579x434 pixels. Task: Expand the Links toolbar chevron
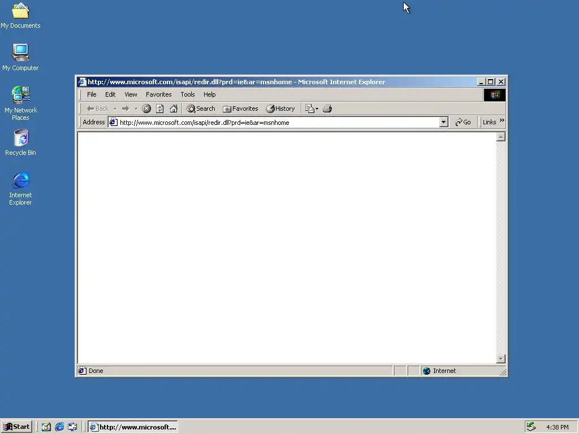pyautogui.click(x=502, y=121)
